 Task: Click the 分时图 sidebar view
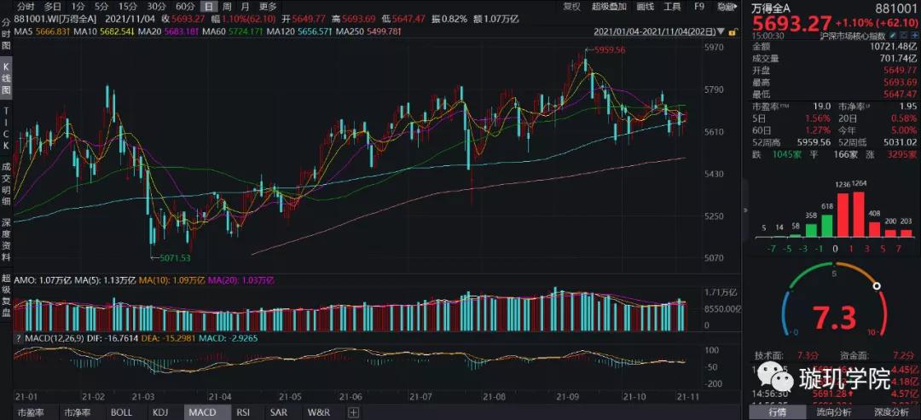click(x=6, y=33)
